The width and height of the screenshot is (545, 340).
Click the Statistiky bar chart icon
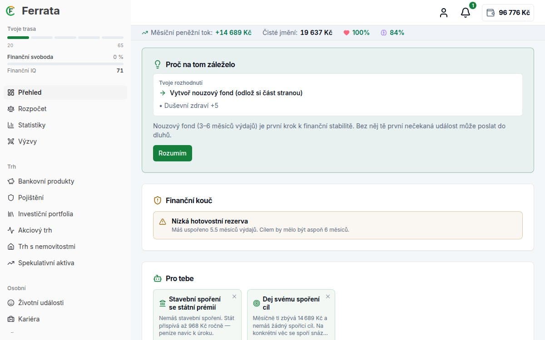(11, 125)
